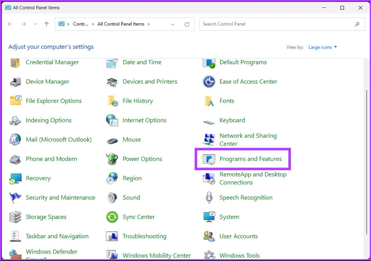This screenshot has width=371, height=261.
Task: Launch the Device Manager icon
Action: [15, 82]
